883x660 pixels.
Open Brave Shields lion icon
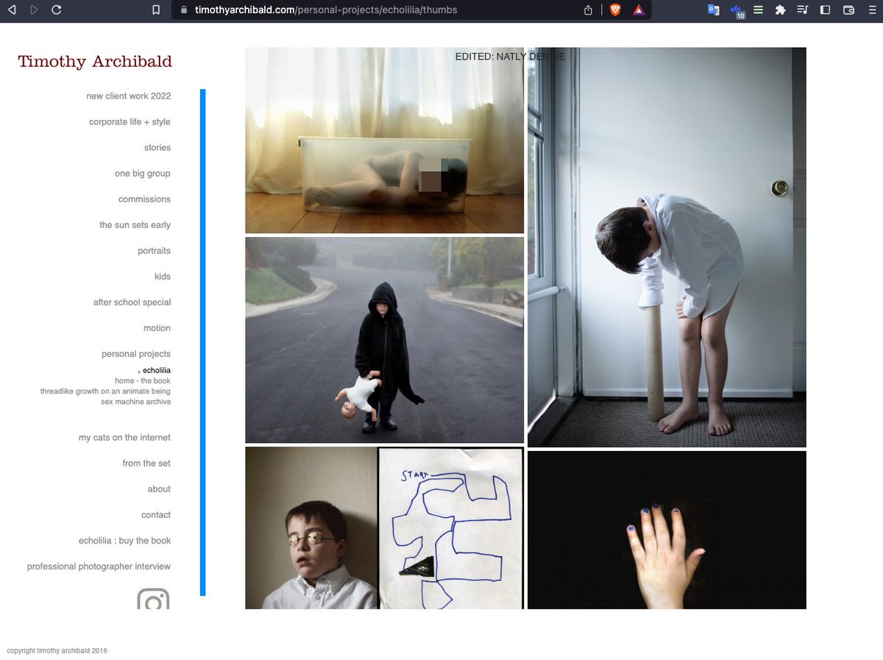[x=615, y=10]
